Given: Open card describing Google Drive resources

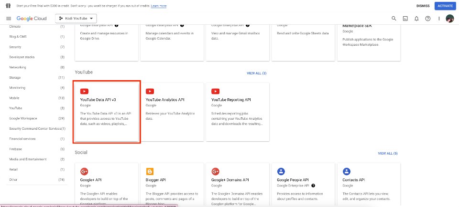Looking at the screenshot, I should [x=107, y=42].
